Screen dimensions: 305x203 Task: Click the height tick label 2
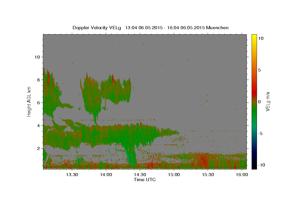click(x=38, y=148)
